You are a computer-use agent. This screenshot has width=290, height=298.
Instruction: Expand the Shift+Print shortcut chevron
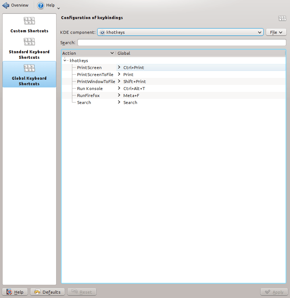(x=119, y=81)
